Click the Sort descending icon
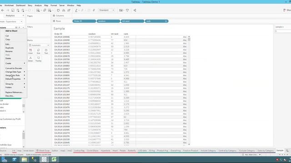 point(69,10)
